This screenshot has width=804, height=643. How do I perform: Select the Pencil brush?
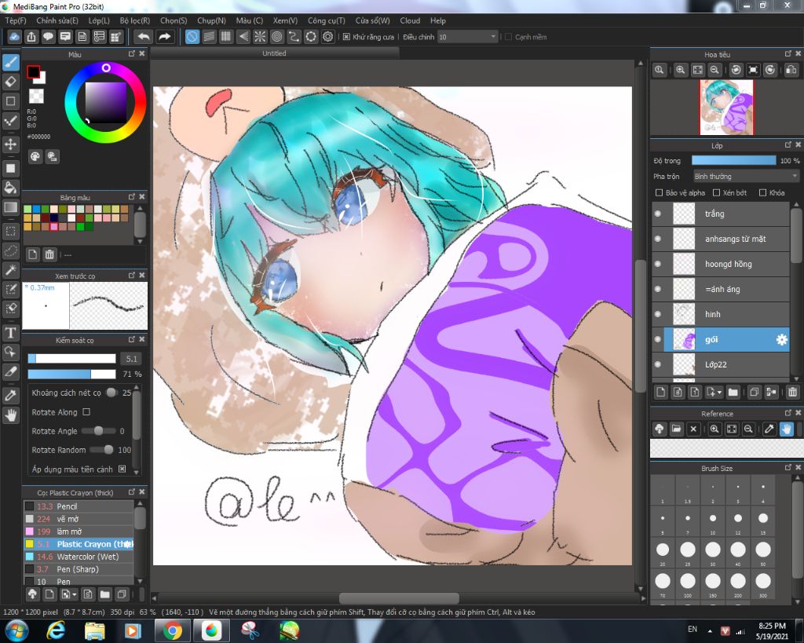pyautogui.click(x=79, y=506)
